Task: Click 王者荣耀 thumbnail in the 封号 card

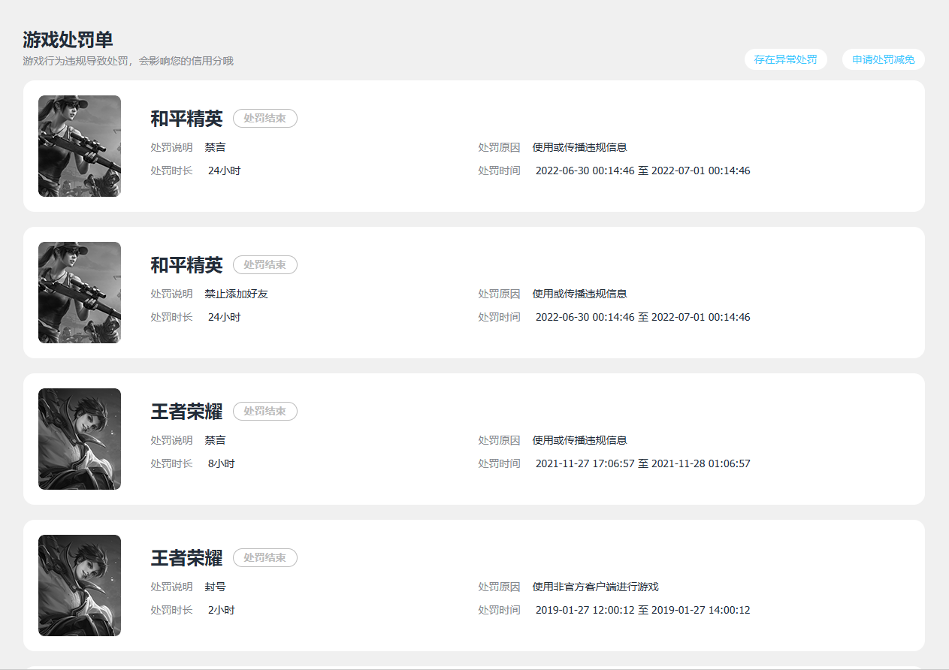Action: [x=80, y=585]
